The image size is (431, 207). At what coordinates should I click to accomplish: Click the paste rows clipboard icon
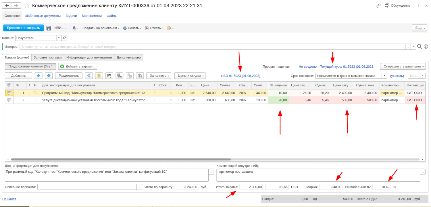[140, 75]
